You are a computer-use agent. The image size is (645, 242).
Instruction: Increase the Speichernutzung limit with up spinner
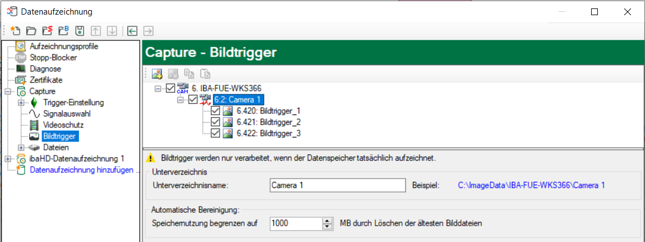coord(327,221)
